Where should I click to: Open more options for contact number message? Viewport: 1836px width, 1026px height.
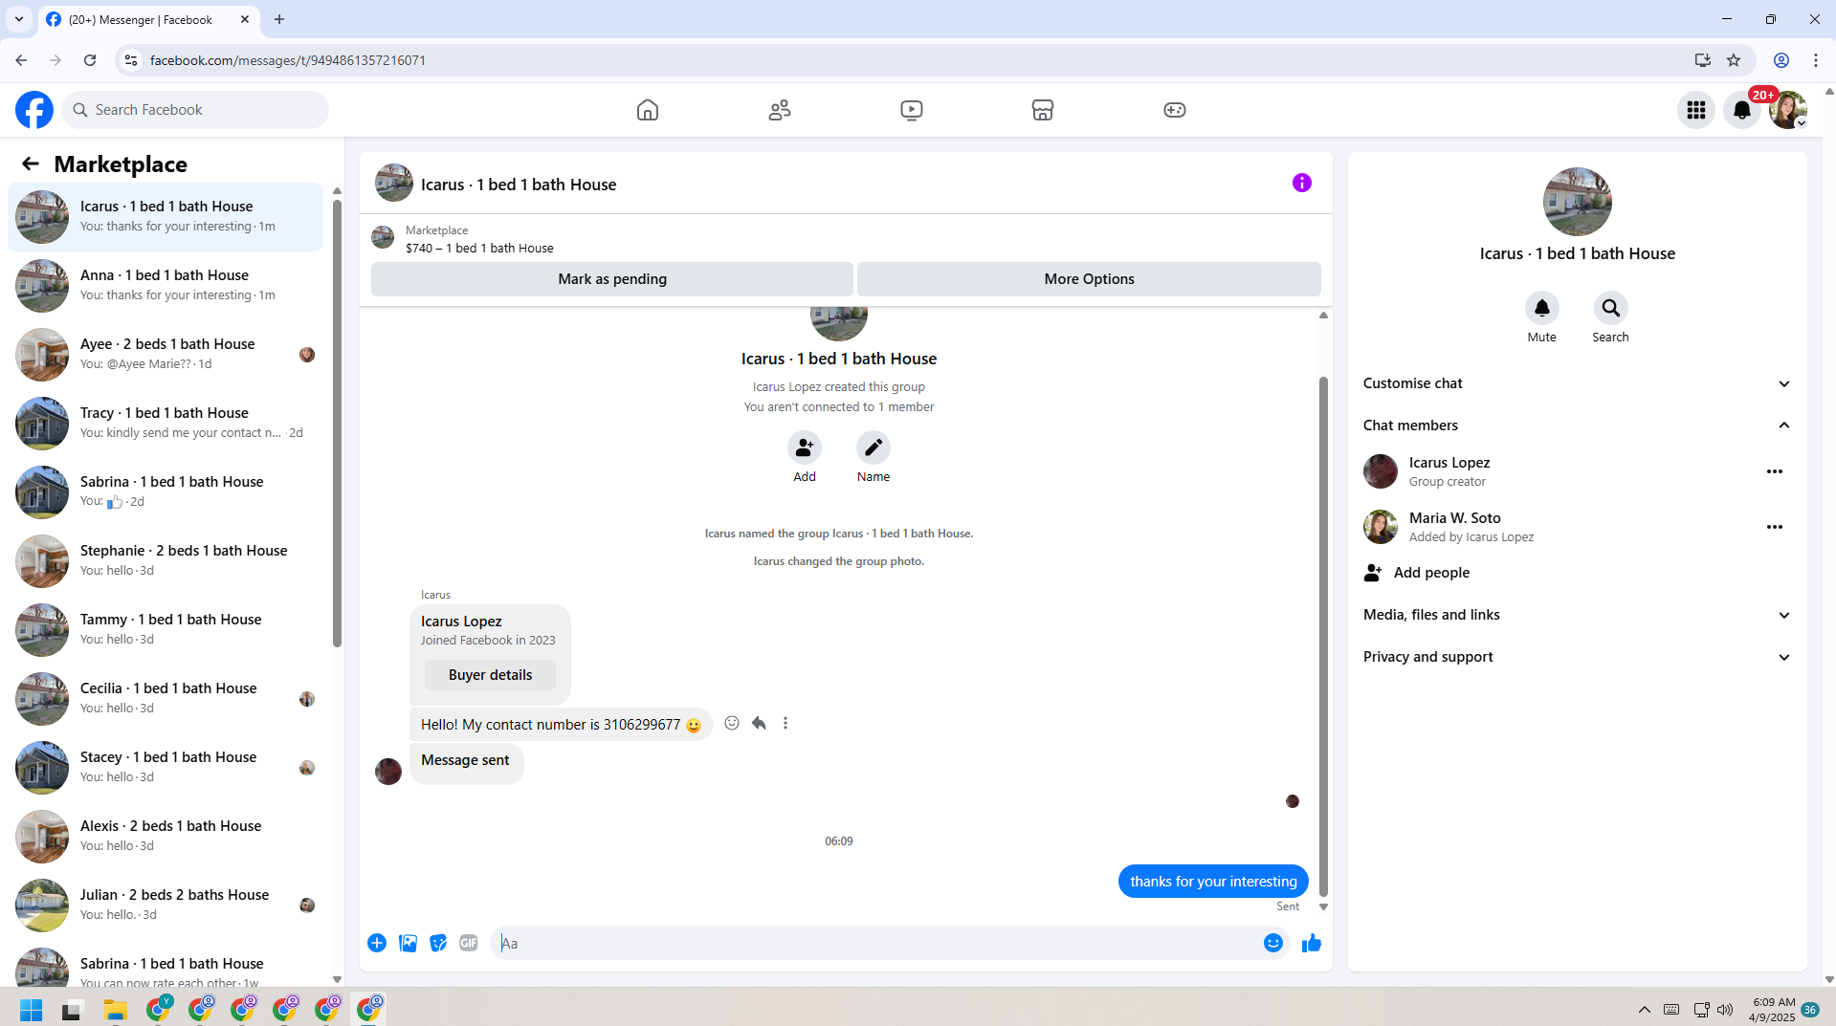(785, 723)
